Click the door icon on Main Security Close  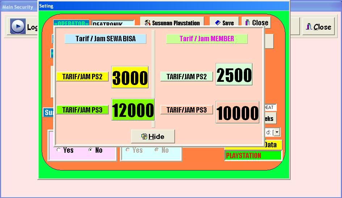coord(309,27)
